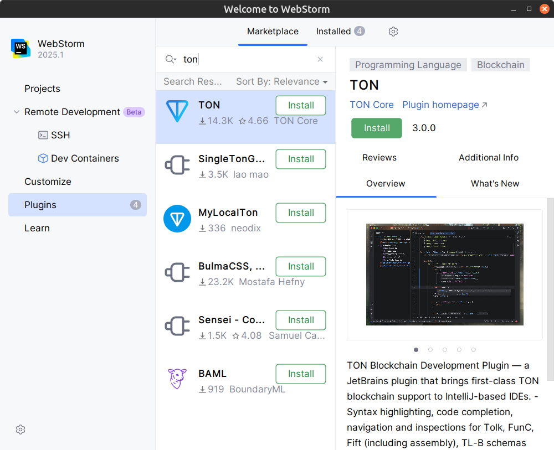The width and height of the screenshot is (554, 450).
Task: Show second screenshot via carousel dot
Action: [x=430, y=350]
